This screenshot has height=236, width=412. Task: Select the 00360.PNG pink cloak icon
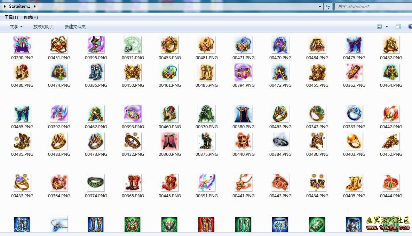tap(169, 141)
